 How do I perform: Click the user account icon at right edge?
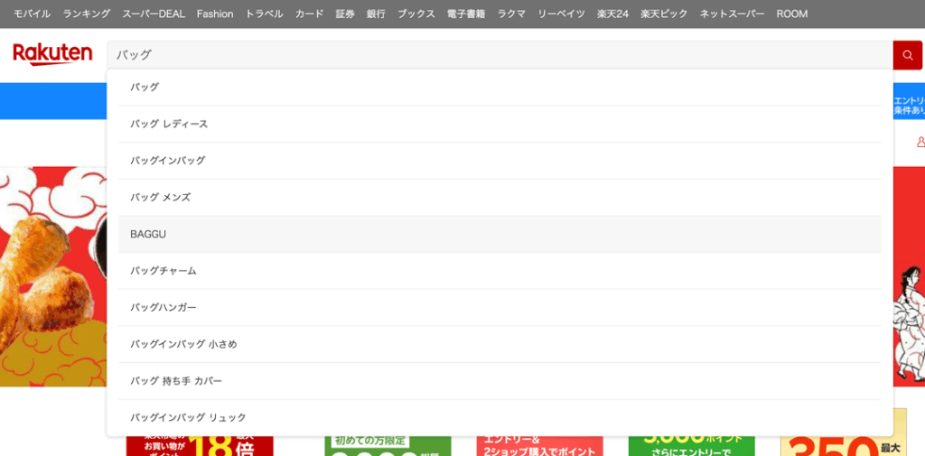[x=920, y=142]
